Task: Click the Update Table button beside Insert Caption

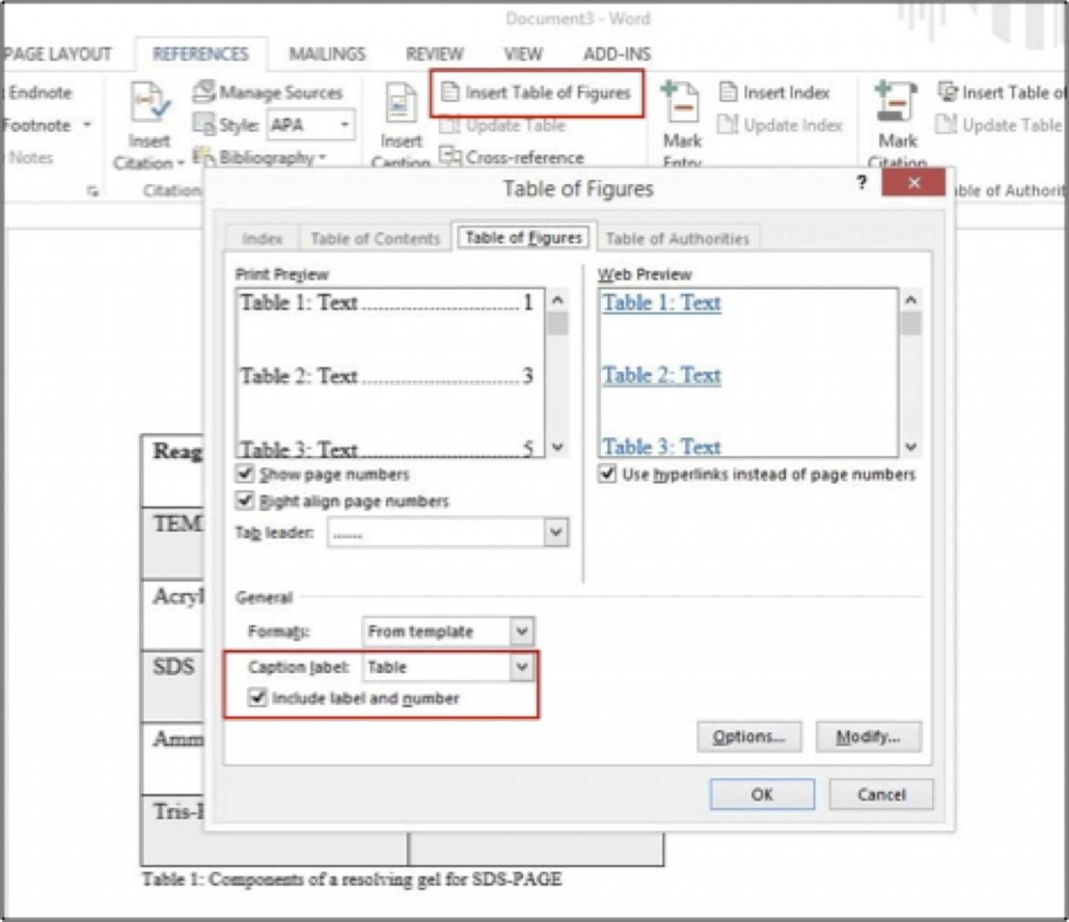Action: click(x=502, y=125)
